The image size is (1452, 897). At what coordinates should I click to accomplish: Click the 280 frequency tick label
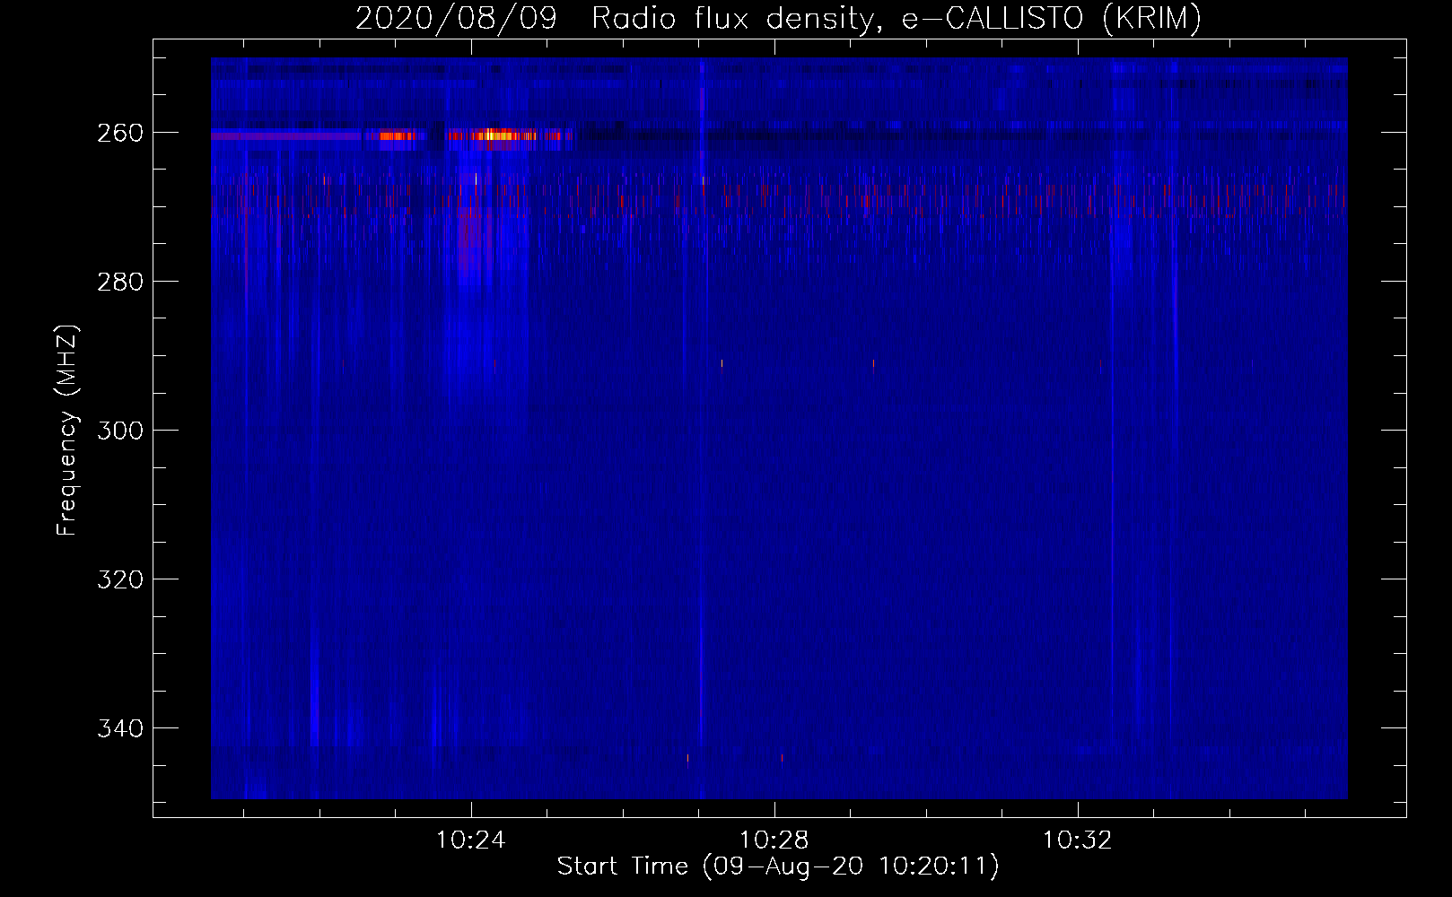[x=119, y=282]
